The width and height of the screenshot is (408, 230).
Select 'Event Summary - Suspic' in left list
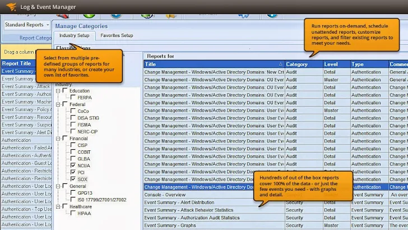pyautogui.click(x=26, y=125)
